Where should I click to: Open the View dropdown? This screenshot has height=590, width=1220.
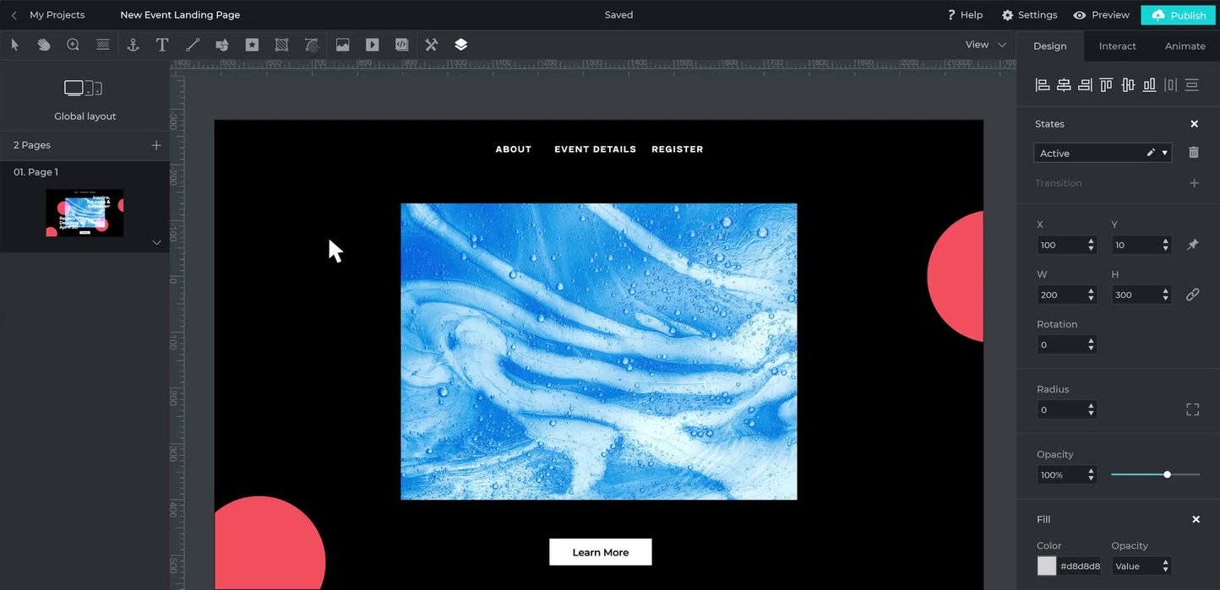[985, 44]
